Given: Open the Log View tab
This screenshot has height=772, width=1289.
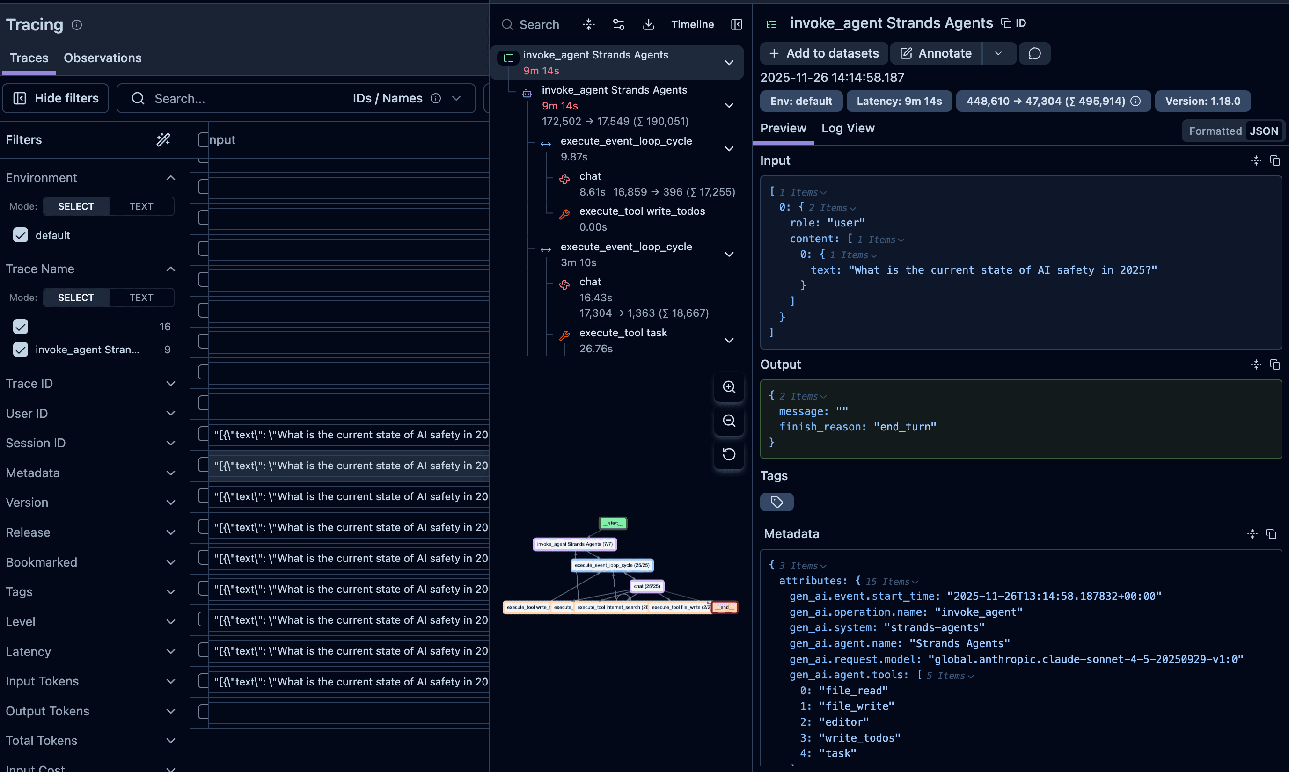Looking at the screenshot, I should tap(848, 129).
